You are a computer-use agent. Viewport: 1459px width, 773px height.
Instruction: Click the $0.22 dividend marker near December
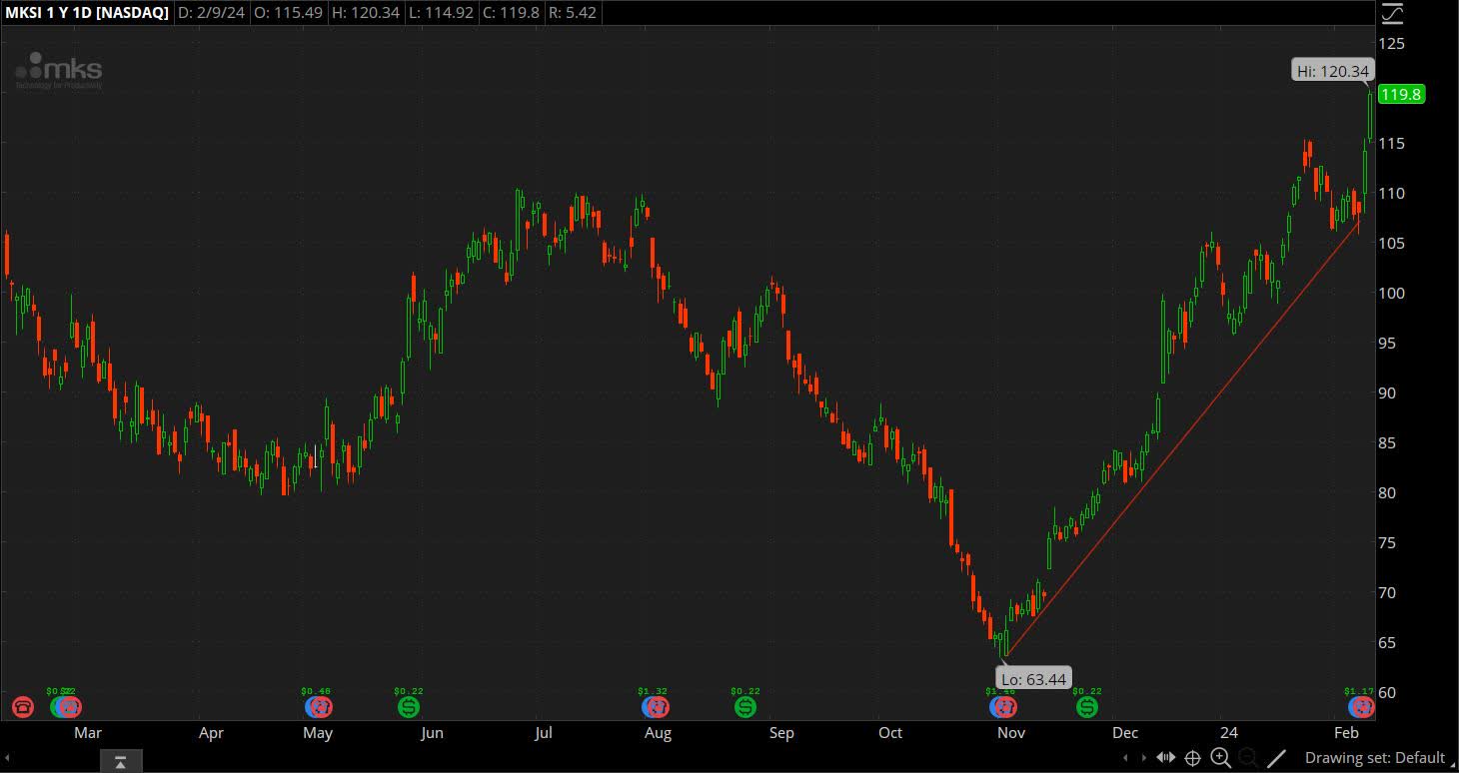point(1085,707)
